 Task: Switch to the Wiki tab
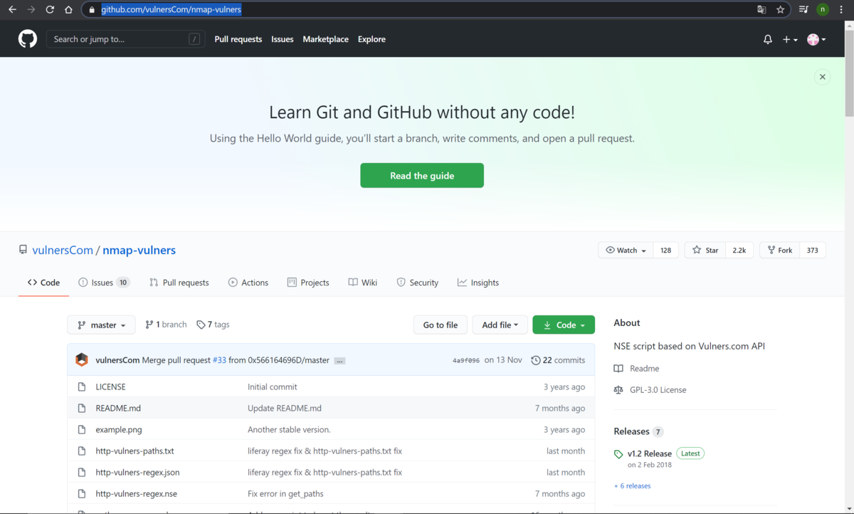(x=363, y=283)
